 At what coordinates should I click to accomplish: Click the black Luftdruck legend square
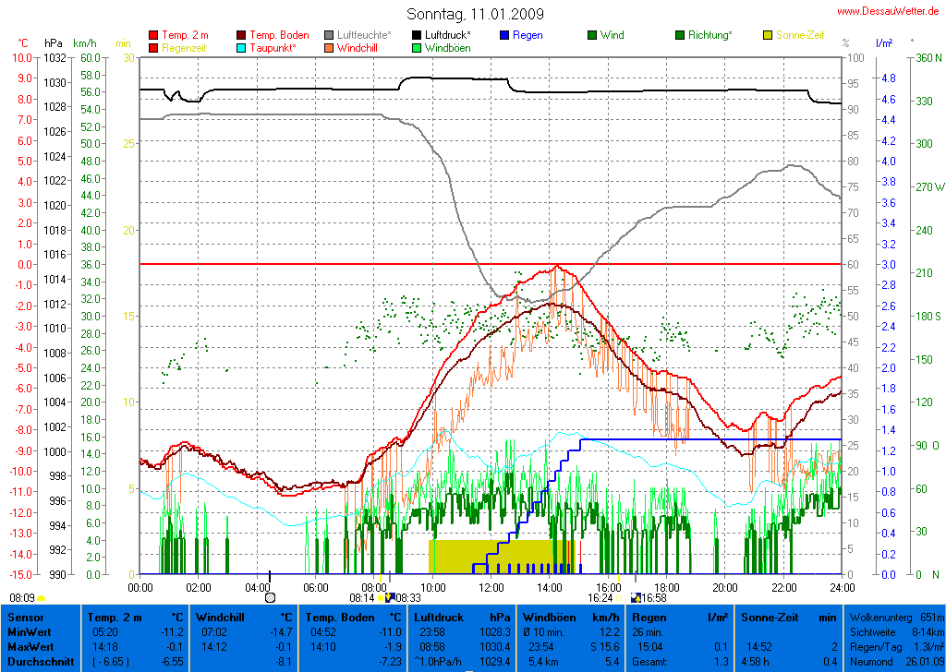(418, 35)
